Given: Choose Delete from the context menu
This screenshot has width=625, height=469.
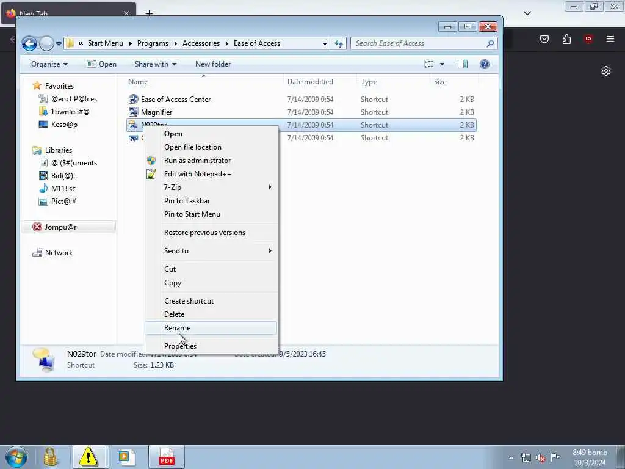Looking at the screenshot, I should (x=211, y=314).
